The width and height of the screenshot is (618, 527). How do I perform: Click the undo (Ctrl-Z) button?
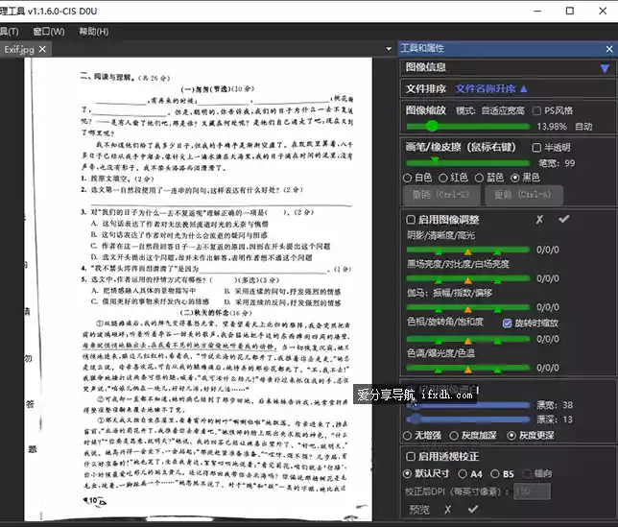coord(441,195)
